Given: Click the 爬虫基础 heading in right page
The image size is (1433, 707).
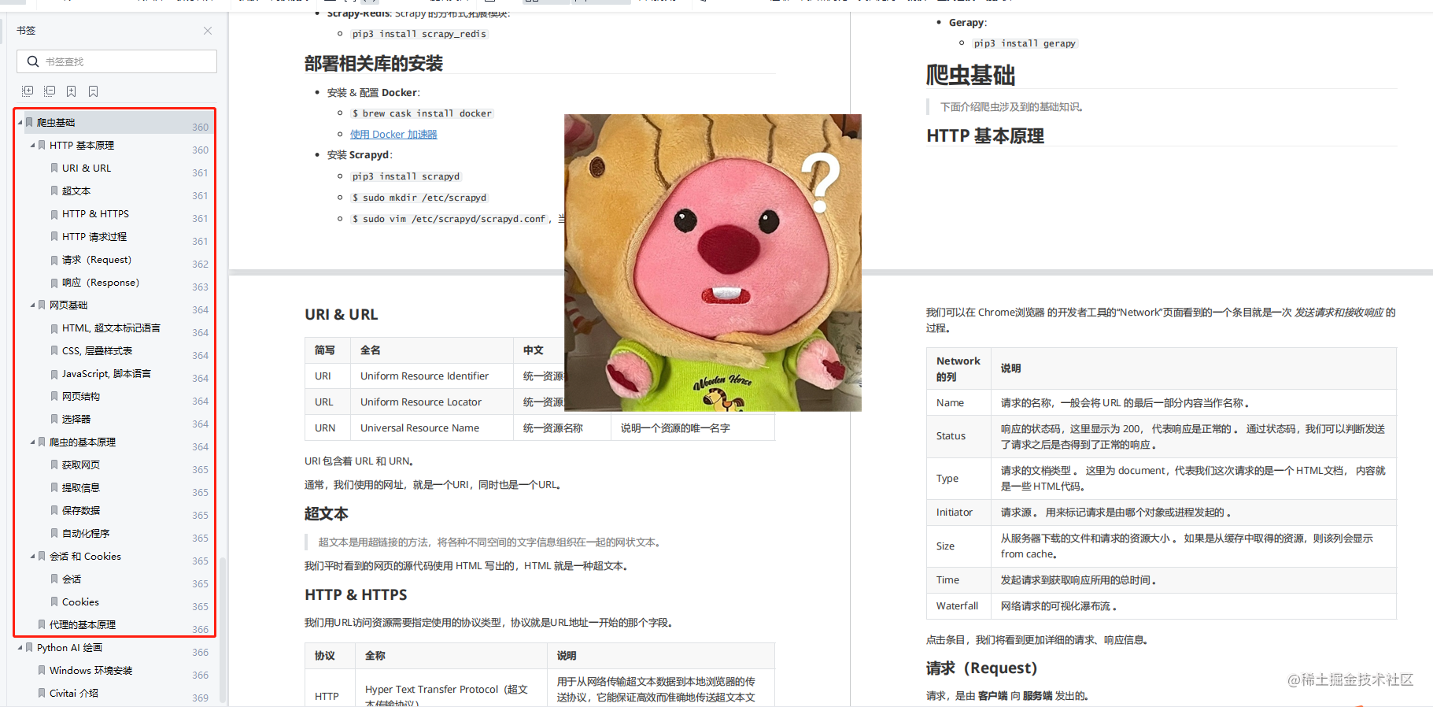Looking at the screenshot, I should pos(970,75).
